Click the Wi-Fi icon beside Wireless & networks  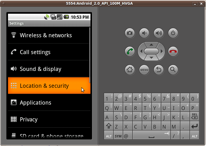13,35
